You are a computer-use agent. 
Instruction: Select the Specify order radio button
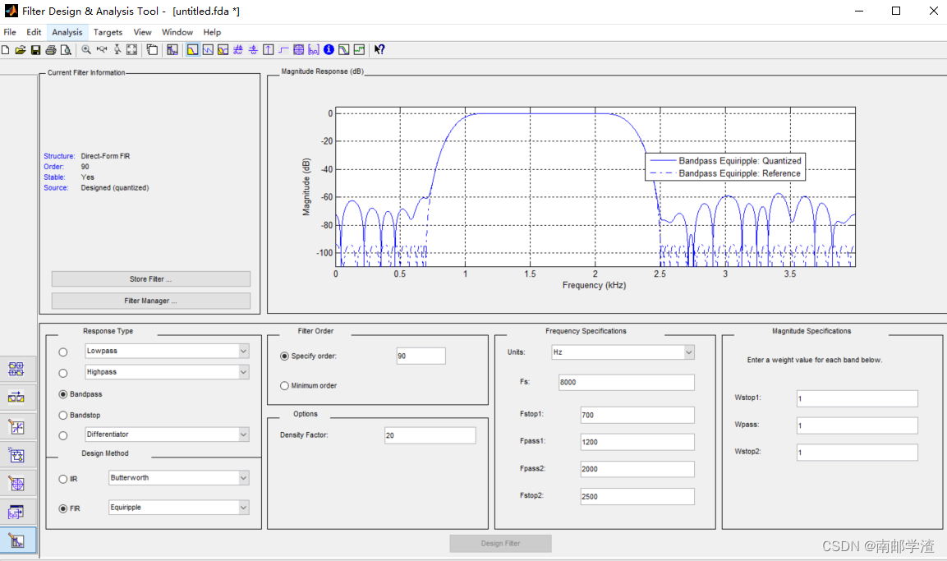pyautogui.click(x=284, y=356)
